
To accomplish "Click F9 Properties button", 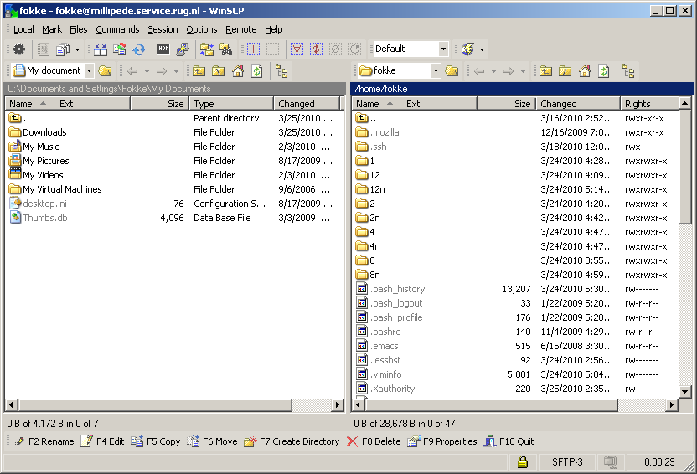I will tap(442, 441).
